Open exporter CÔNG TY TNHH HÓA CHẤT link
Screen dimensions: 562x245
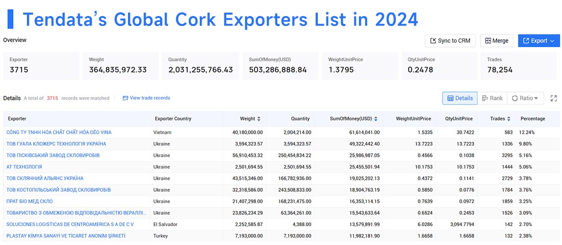click(59, 132)
